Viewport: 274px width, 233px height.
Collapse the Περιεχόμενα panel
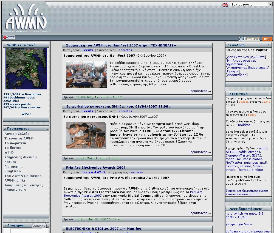click(x=46, y=129)
